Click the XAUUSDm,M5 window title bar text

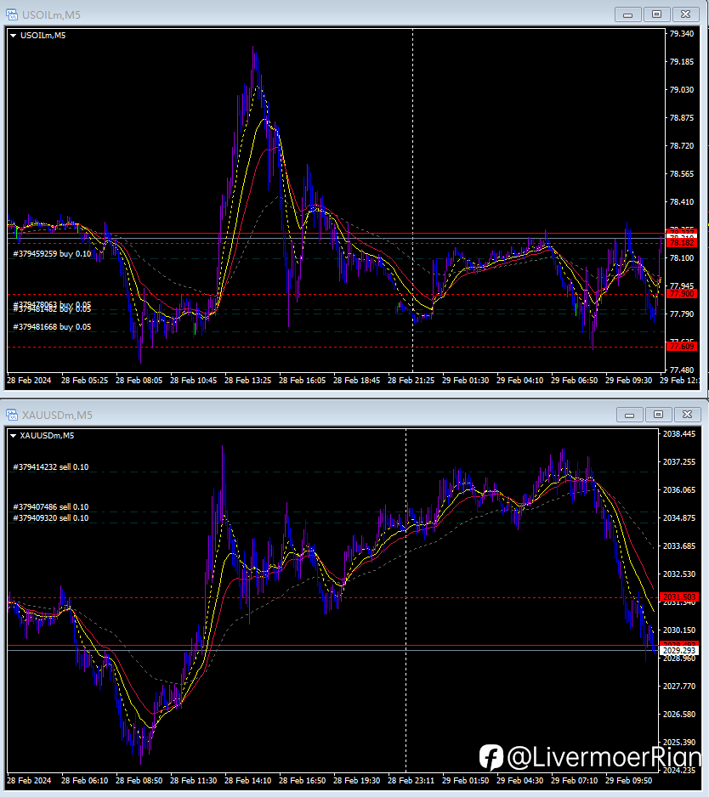click(57, 415)
